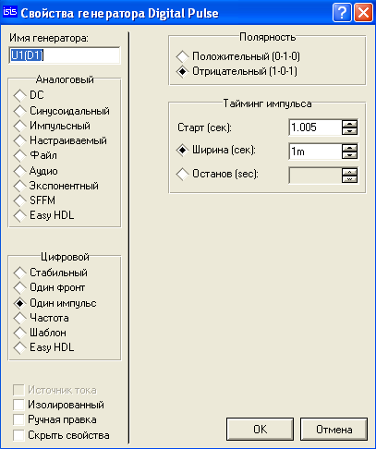Open the help question mark button
Viewport: 376px width, 449px height.
(342, 13)
